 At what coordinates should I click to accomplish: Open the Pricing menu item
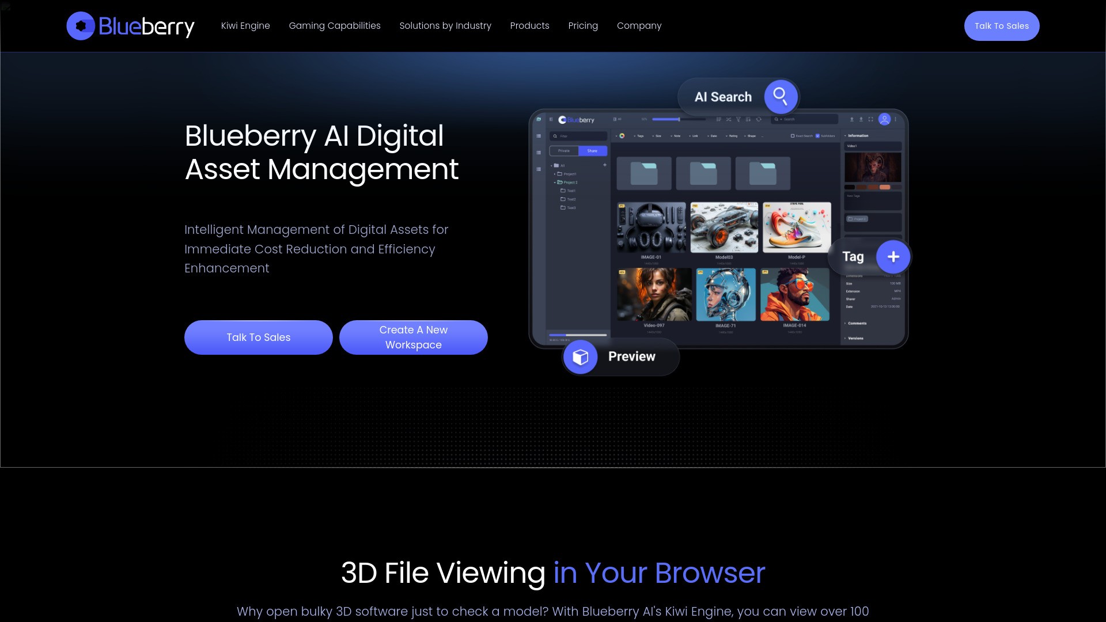coord(583,25)
